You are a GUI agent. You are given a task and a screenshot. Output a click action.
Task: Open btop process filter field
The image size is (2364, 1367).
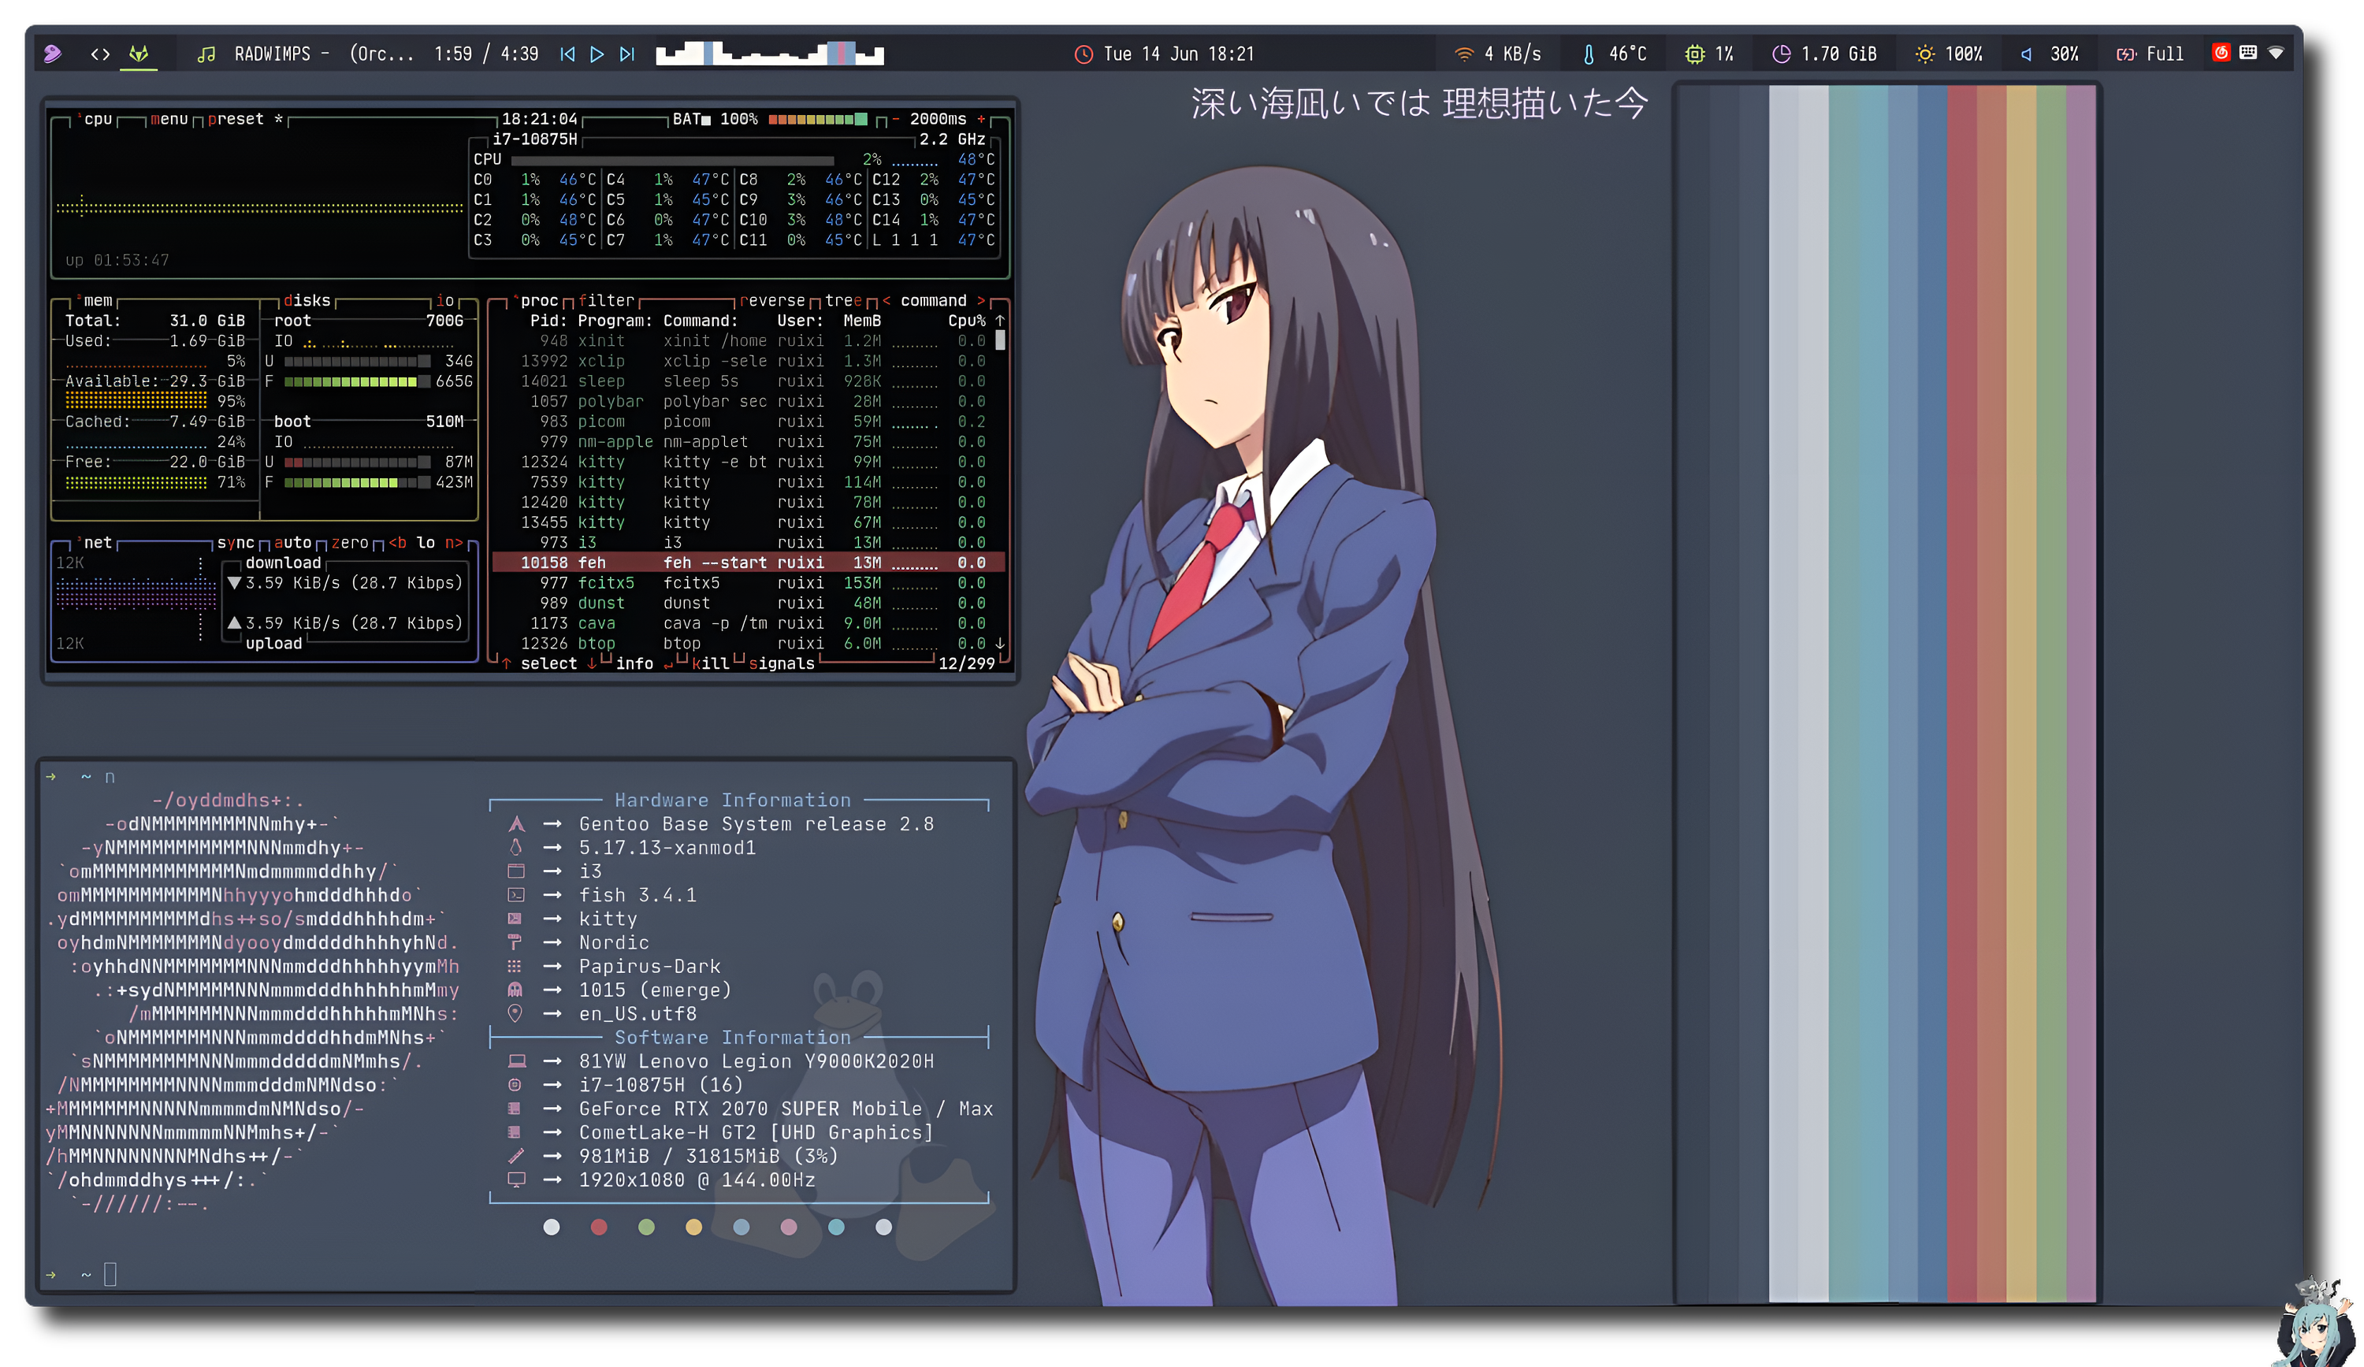[606, 300]
